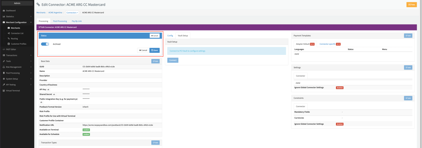
Task: Open Dashboard from the sidebar
Action: click(11, 11)
